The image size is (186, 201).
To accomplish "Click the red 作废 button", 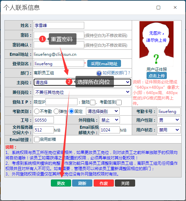I will 104,183.
